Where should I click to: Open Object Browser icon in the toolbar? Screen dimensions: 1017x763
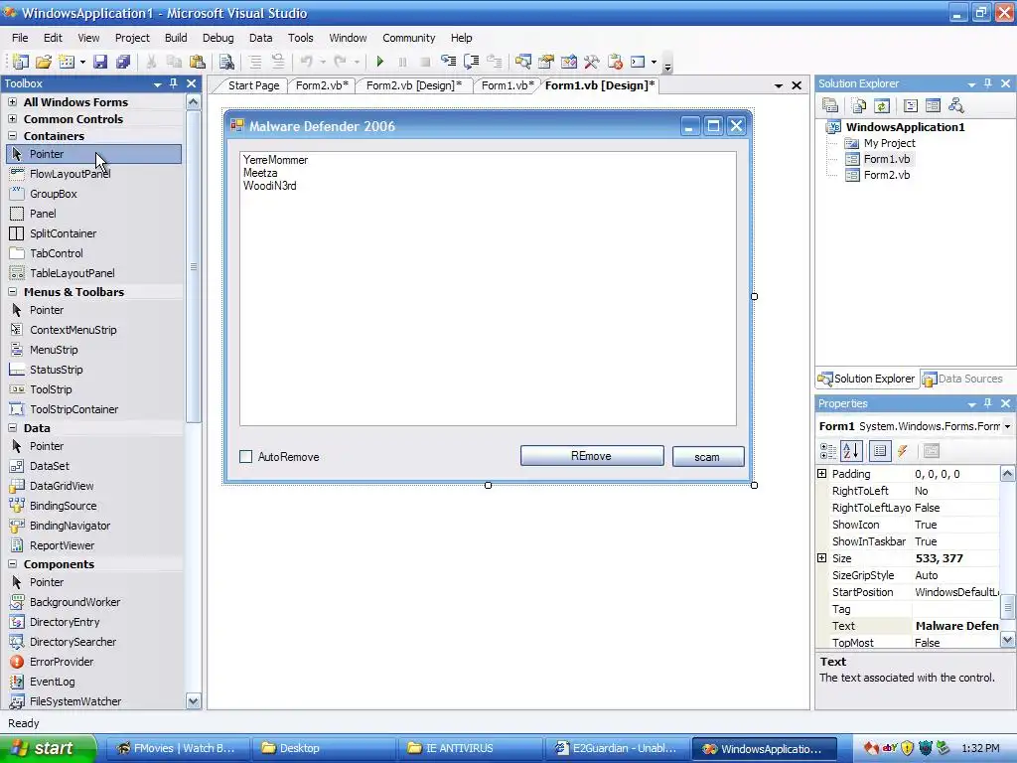pos(569,62)
